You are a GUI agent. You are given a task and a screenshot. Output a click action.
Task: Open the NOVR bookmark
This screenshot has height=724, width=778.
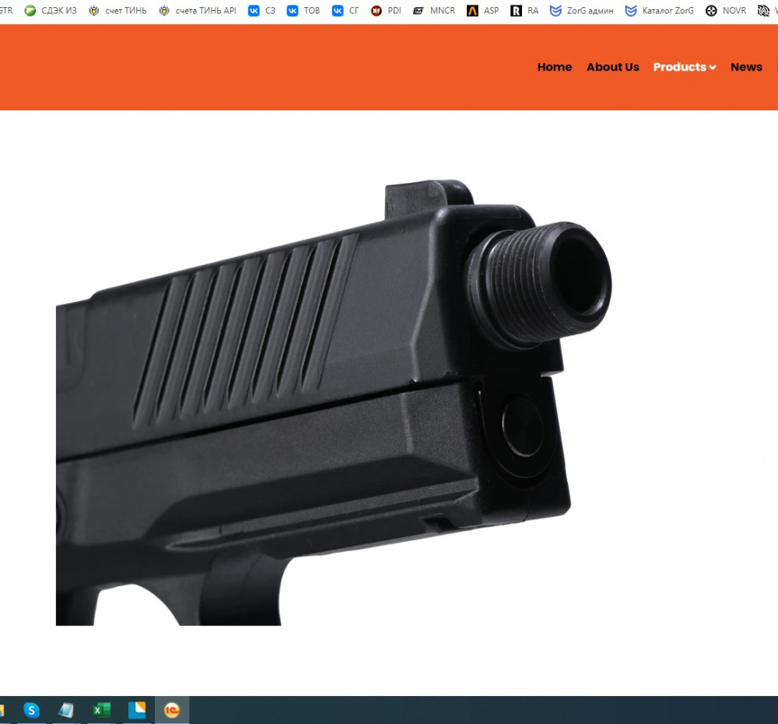(x=726, y=11)
